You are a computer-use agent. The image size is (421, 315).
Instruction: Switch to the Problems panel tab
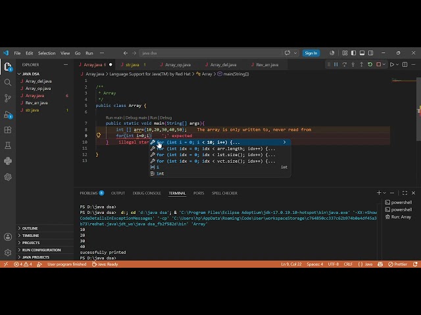91,193
